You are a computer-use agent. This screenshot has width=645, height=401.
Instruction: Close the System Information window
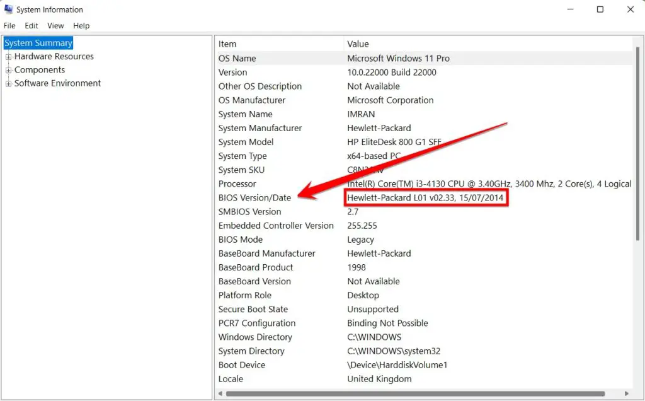pos(630,9)
